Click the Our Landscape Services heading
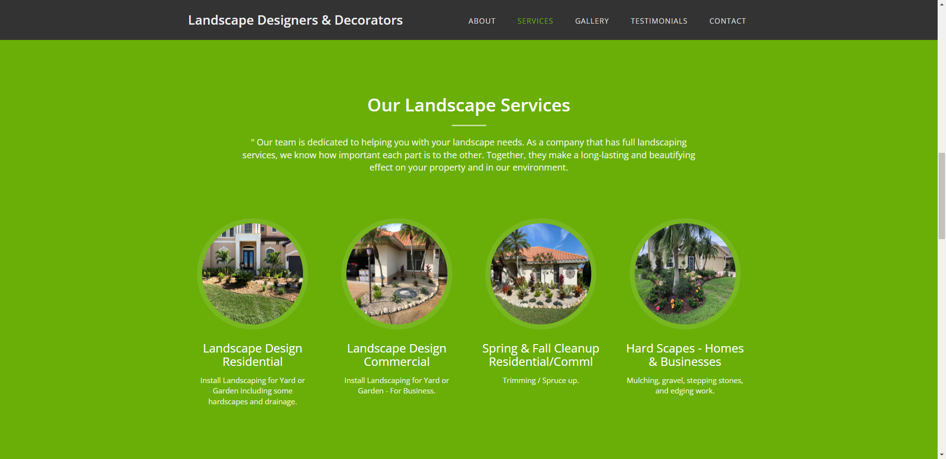The width and height of the screenshot is (946, 459). click(x=469, y=106)
